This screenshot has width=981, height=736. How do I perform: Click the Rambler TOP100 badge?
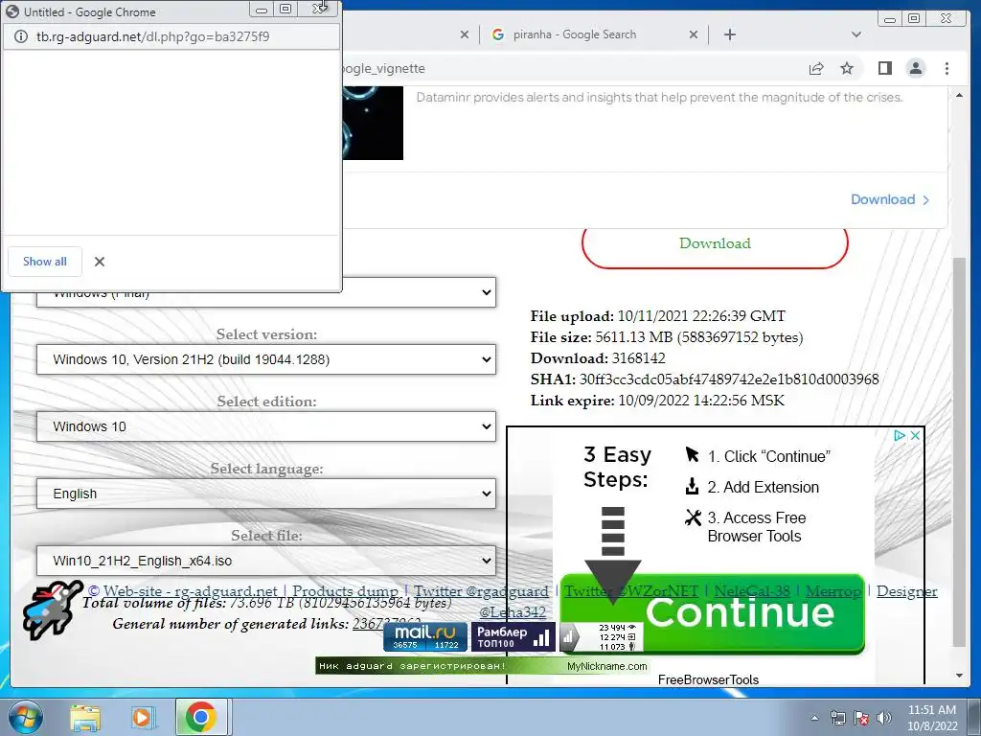(513, 637)
